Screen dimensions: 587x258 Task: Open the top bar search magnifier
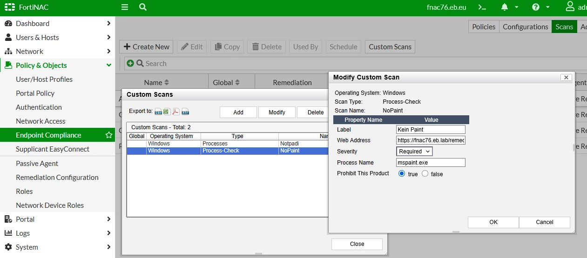pos(143,7)
